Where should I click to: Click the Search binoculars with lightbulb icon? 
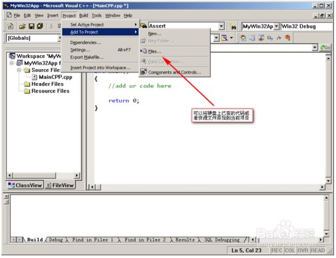point(233,27)
